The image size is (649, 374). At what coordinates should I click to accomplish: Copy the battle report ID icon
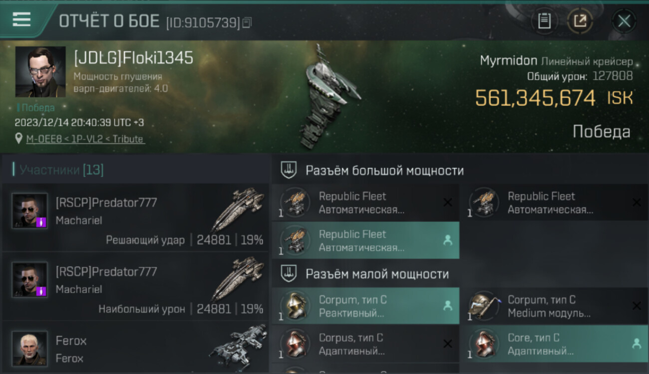(247, 22)
